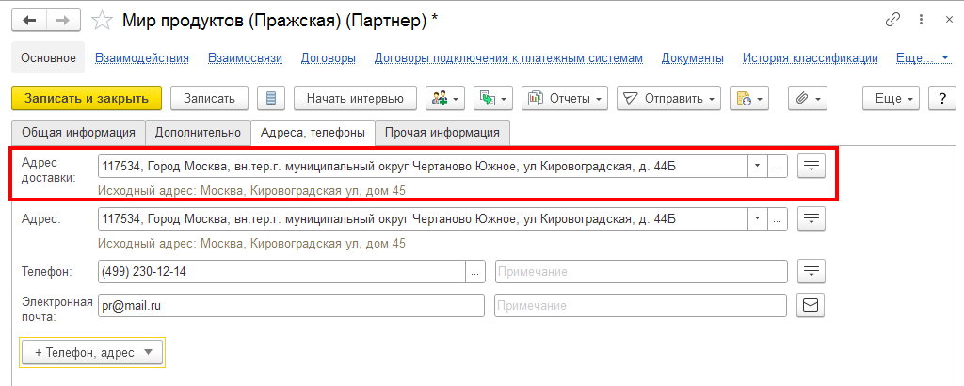Click the Начать интервью button

tap(355, 98)
